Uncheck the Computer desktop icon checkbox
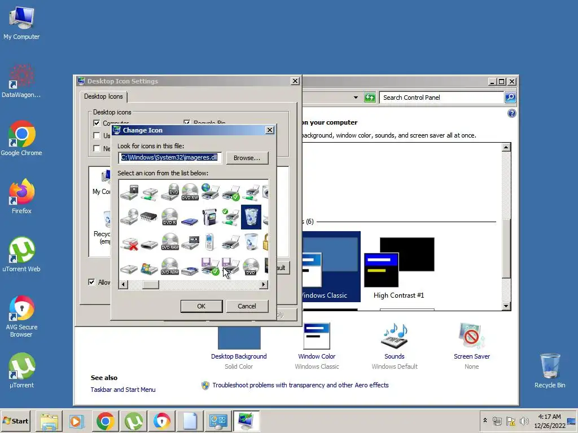Image resolution: width=578 pixels, height=433 pixels. pos(97,123)
